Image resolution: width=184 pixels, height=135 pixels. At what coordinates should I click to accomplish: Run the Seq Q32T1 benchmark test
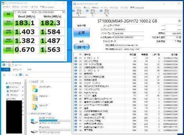point(8,23)
